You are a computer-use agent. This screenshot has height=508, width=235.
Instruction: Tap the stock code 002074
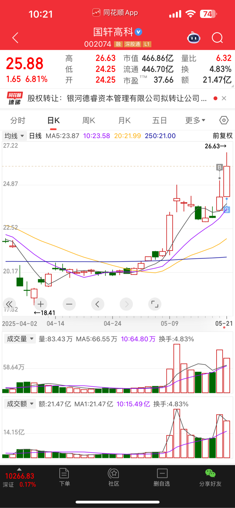[98, 44]
